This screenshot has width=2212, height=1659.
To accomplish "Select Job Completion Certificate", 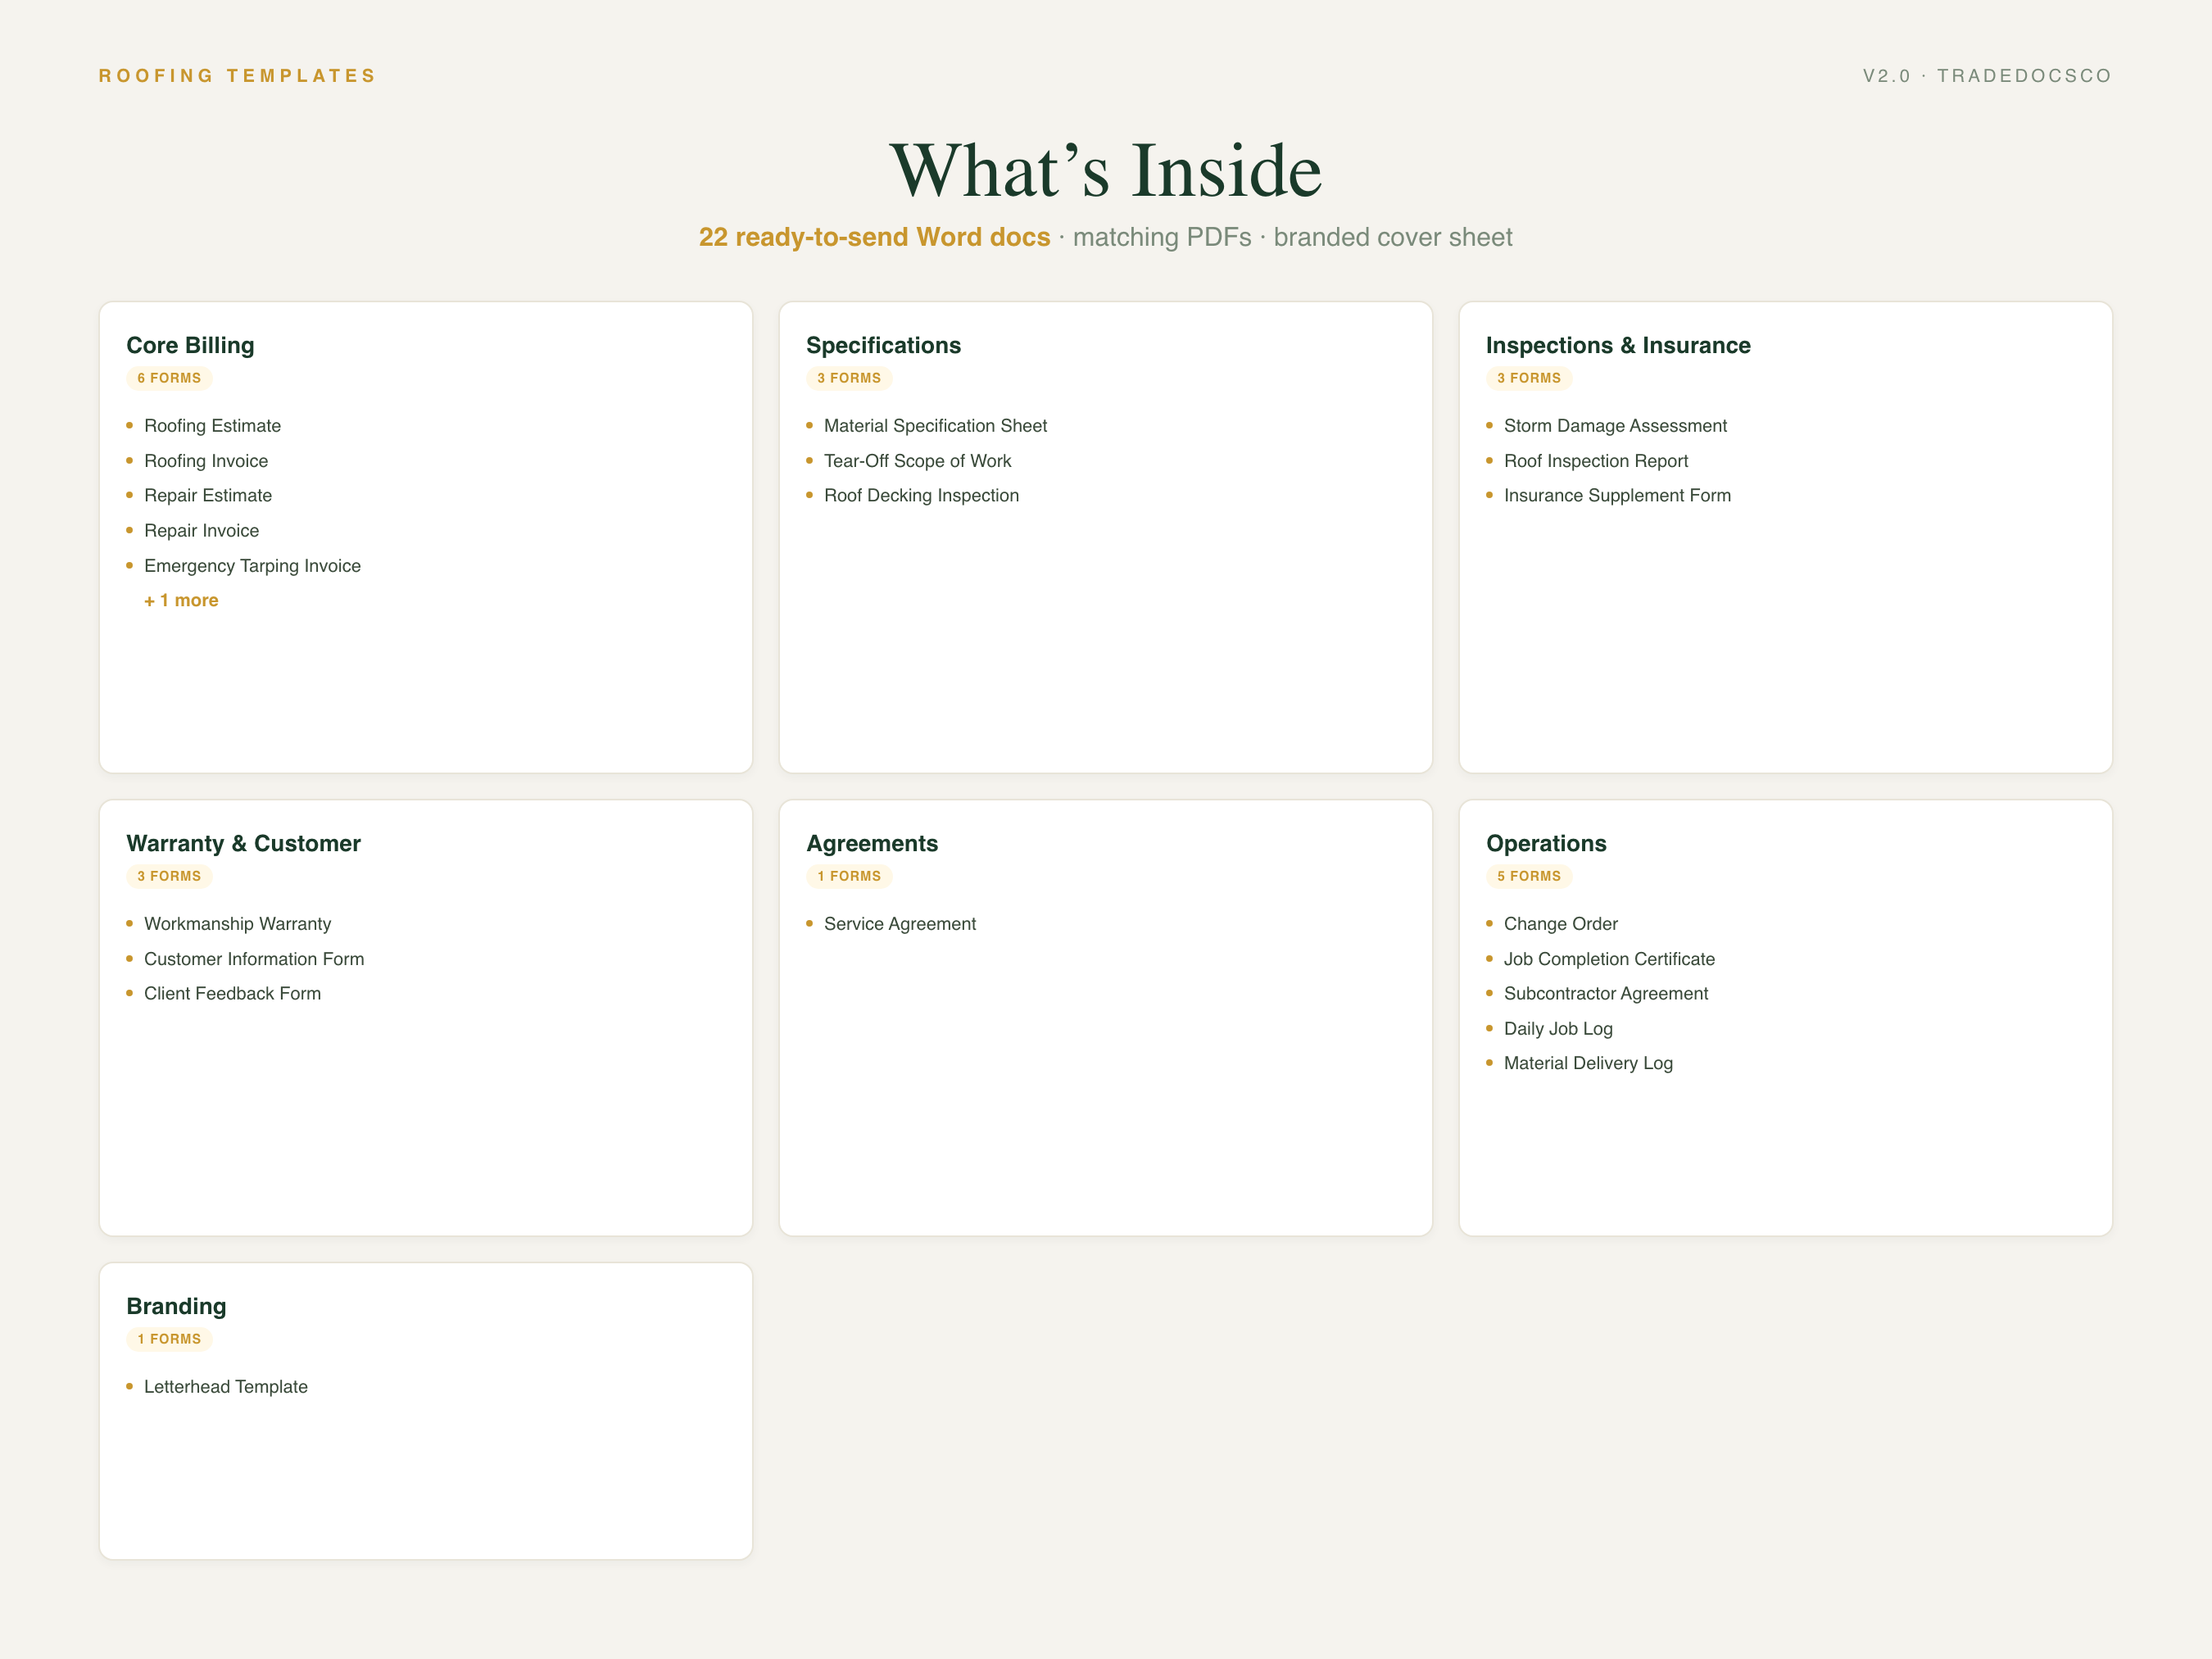I will tap(1609, 959).
